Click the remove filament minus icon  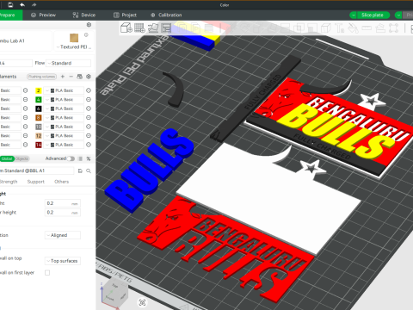[x=71, y=77]
